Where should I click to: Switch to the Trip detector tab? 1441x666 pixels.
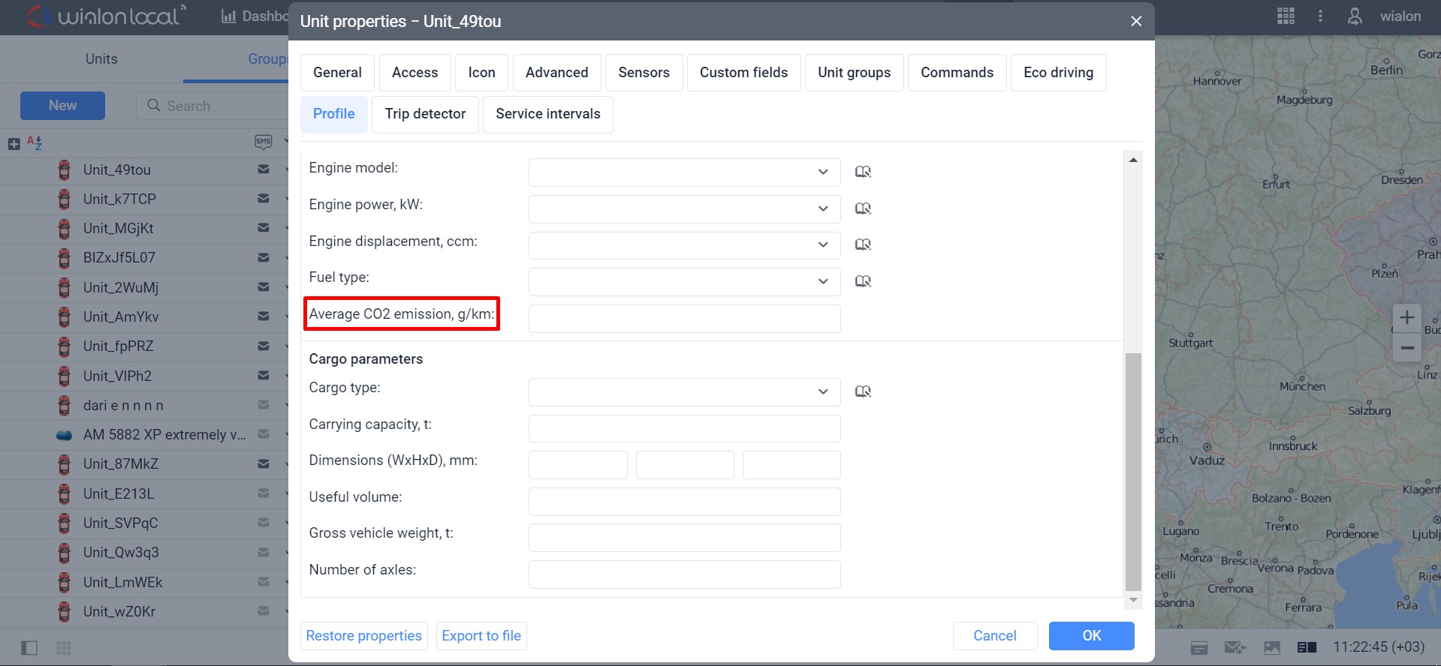click(425, 114)
